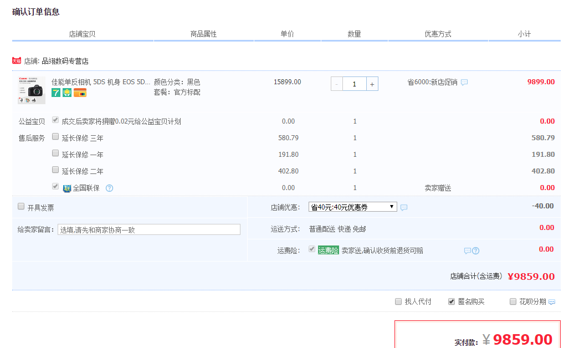Click 卖家送,确认收货前退货可赔 text
This screenshot has height=348, width=569.
(x=382, y=250)
